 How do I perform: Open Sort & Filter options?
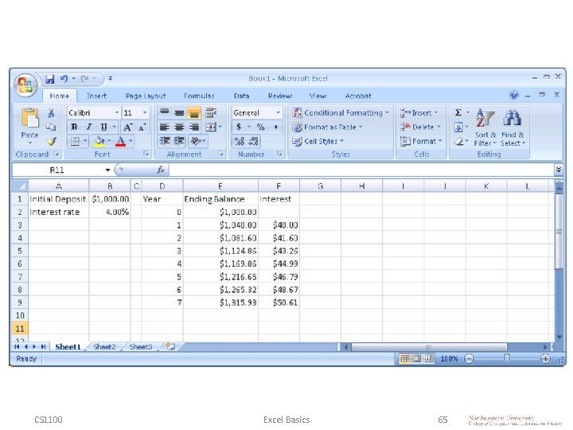[x=485, y=127]
